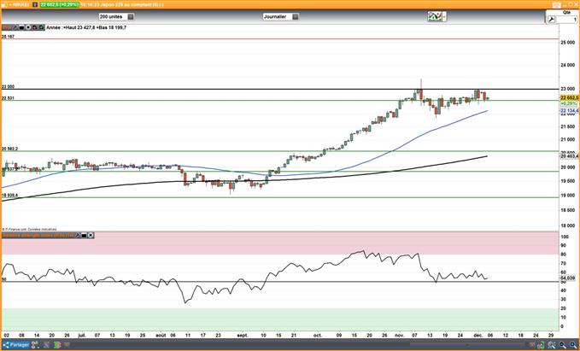Open the 200 unités dropdown arrow

[x=131, y=16]
